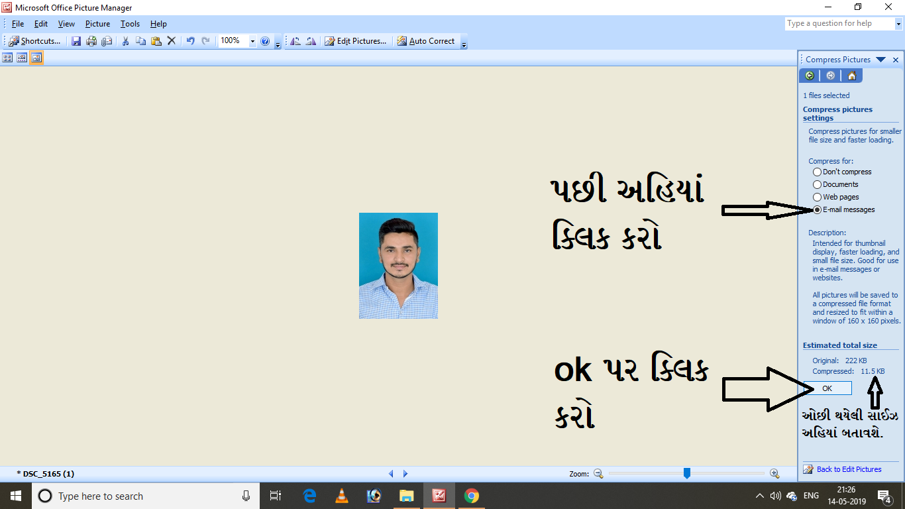Select the E-mail messages compression option
This screenshot has height=509, width=905.
817,209
